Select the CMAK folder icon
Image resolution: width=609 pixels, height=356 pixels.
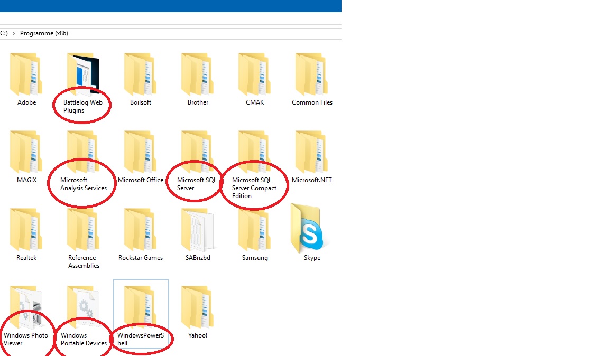pos(254,74)
